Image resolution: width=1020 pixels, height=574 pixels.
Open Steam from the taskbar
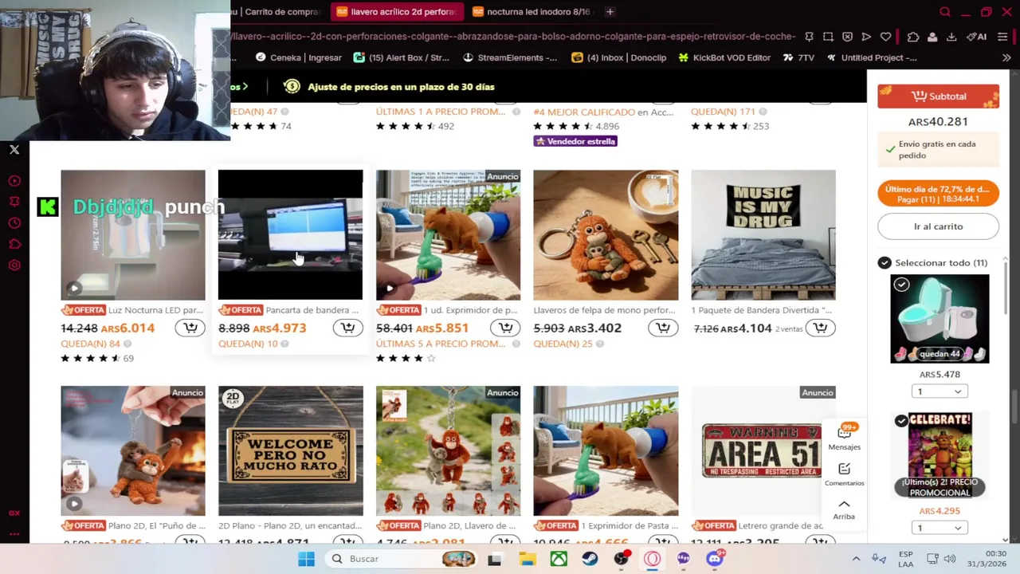coord(590,559)
